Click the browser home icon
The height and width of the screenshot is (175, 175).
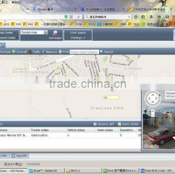coord(159,17)
